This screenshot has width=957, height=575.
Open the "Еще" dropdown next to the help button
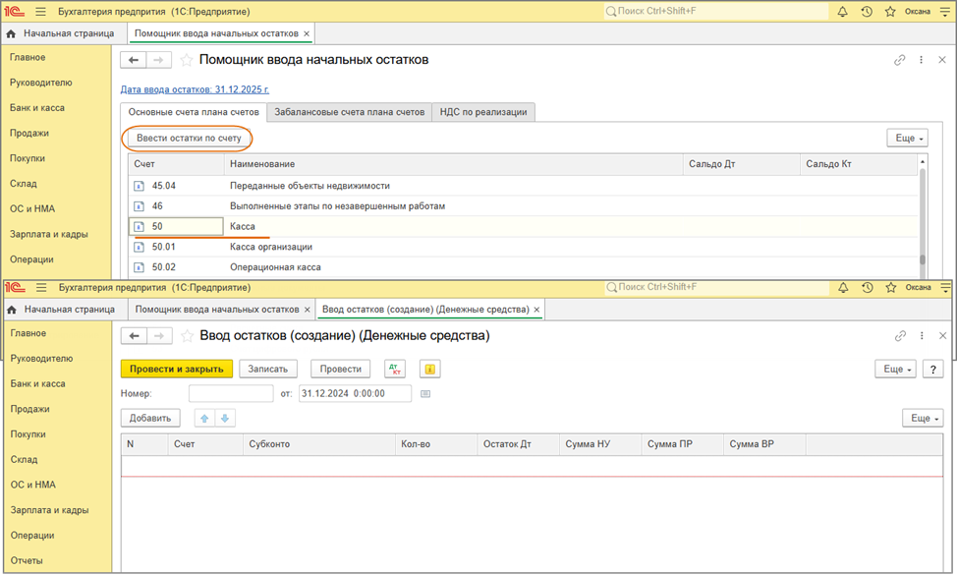click(894, 369)
